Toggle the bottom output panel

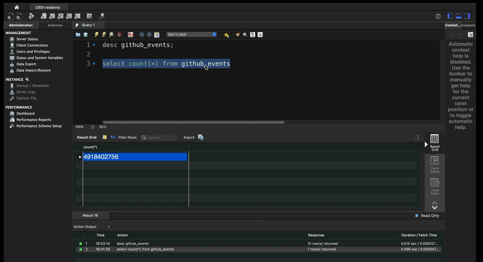coord(459,16)
